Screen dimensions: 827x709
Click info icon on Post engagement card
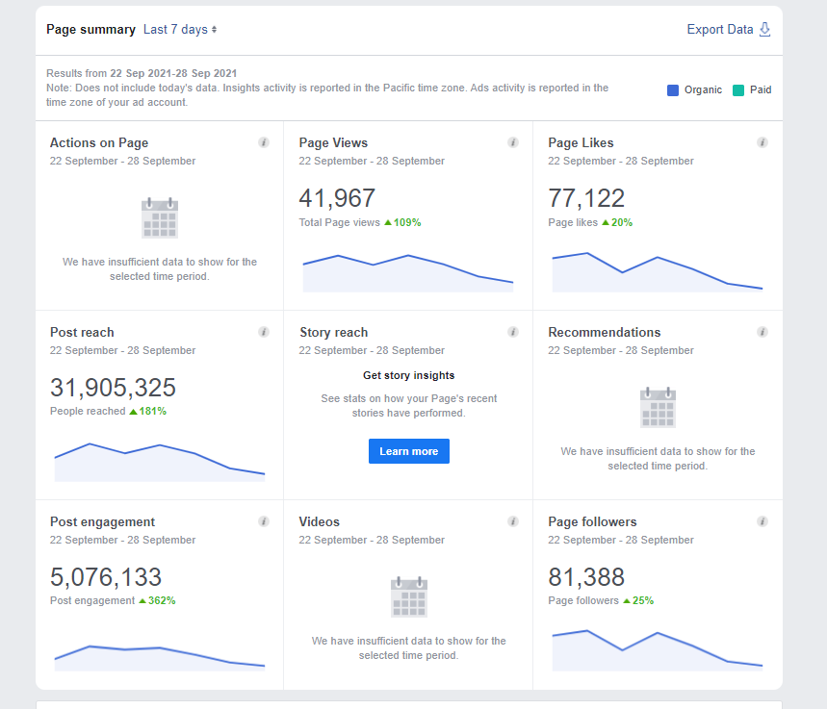coord(264,521)
